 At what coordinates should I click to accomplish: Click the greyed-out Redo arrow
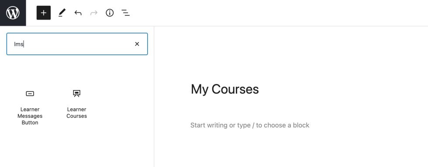94,13
